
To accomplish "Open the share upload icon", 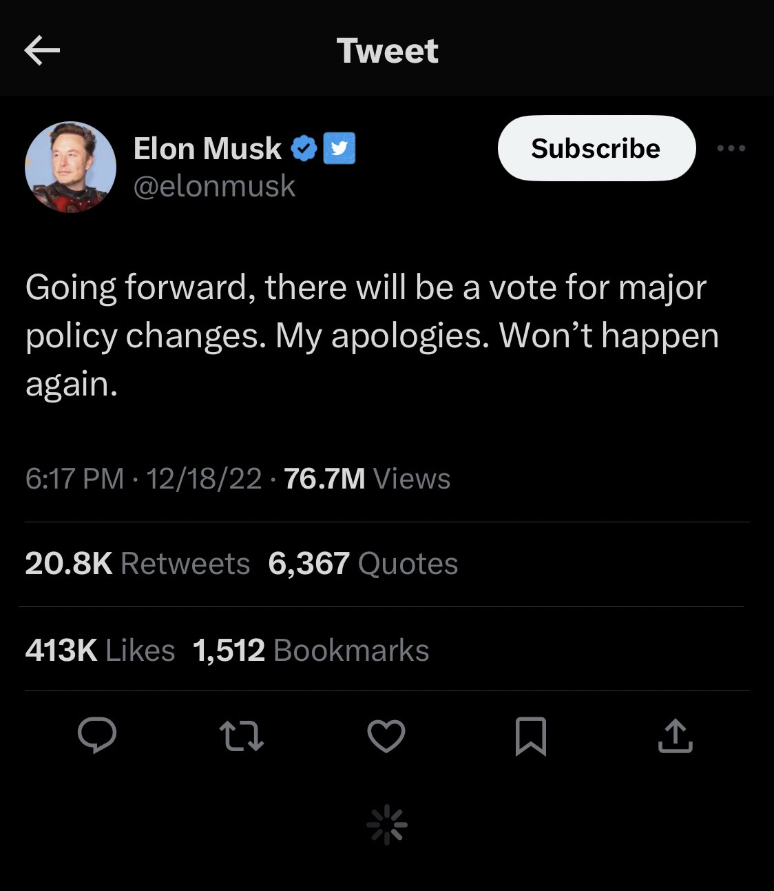I will [675, 735].
